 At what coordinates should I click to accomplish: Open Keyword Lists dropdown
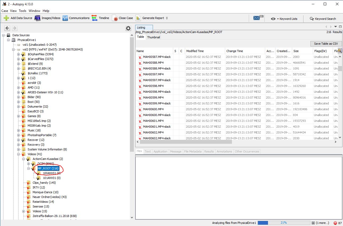coord(284,19)
